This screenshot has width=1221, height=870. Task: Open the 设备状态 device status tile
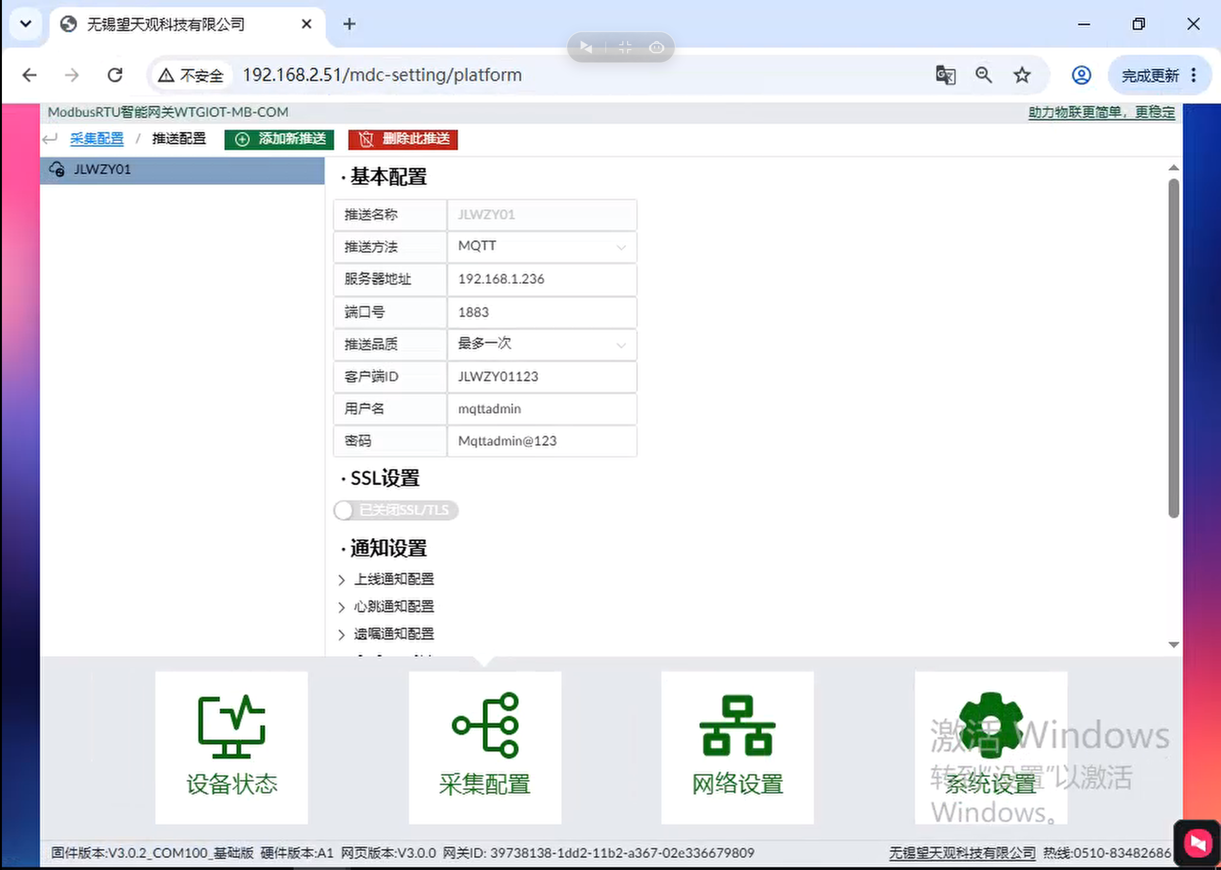(x=231, y=748)
